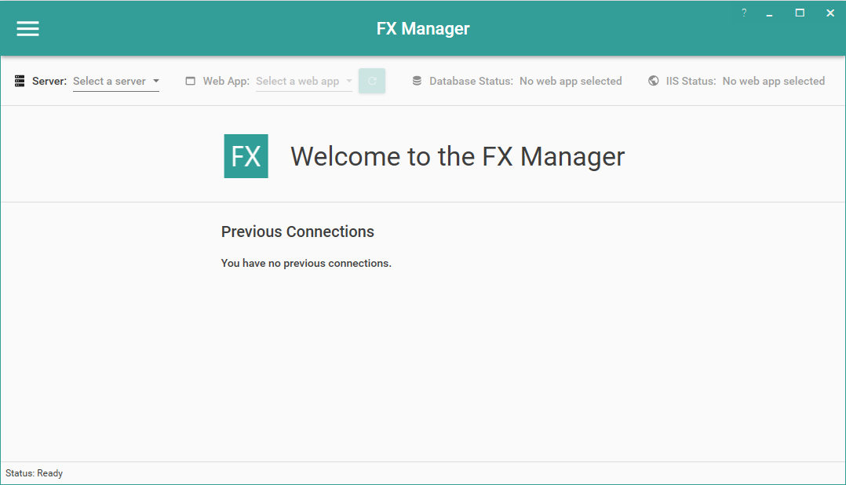The height and width of the screenshot is (485, 846).
Task: Click the Status: Ready status bar
Action: click(x=35, y=472)
